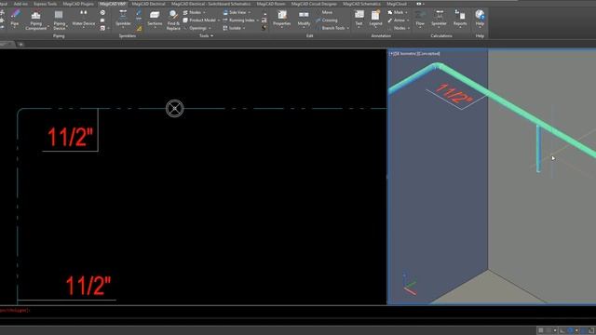Open the MagiCAD Circuit Designer tab

click(314, 4)
